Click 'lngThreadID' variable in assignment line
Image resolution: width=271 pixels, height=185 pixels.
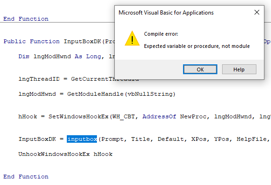click(x=39, y=79)
